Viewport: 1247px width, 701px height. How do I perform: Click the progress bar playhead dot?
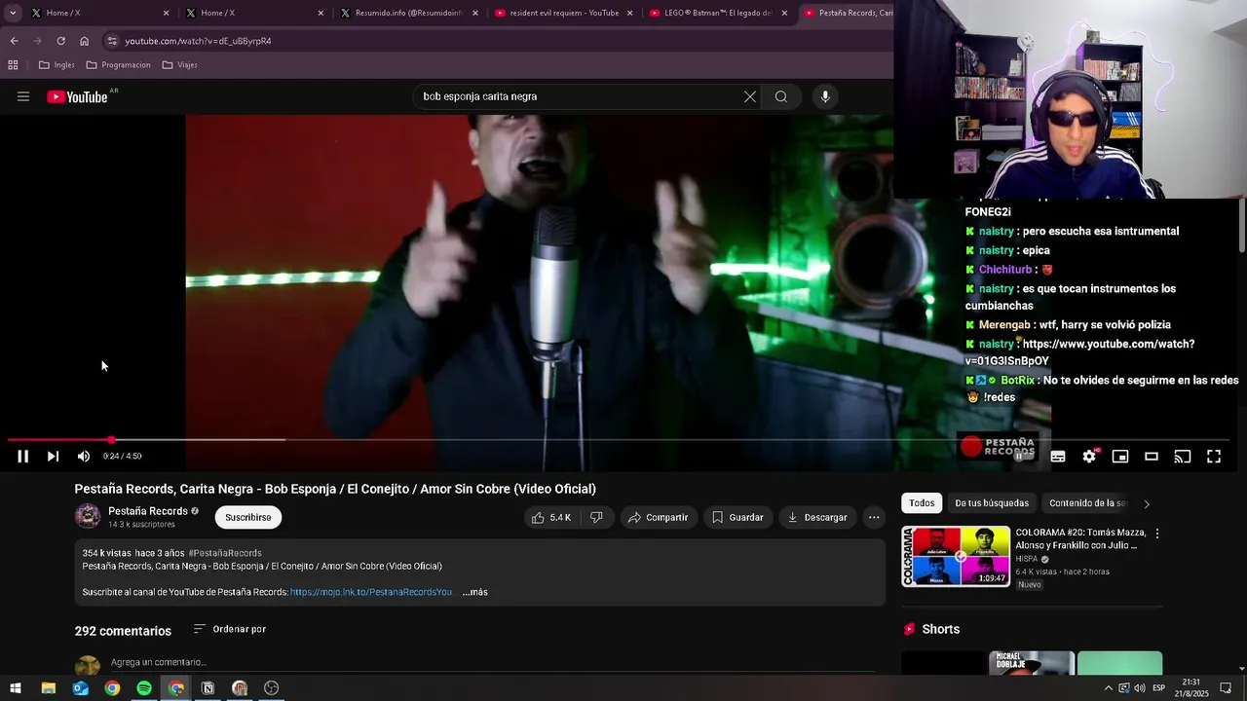click(111, 440)
